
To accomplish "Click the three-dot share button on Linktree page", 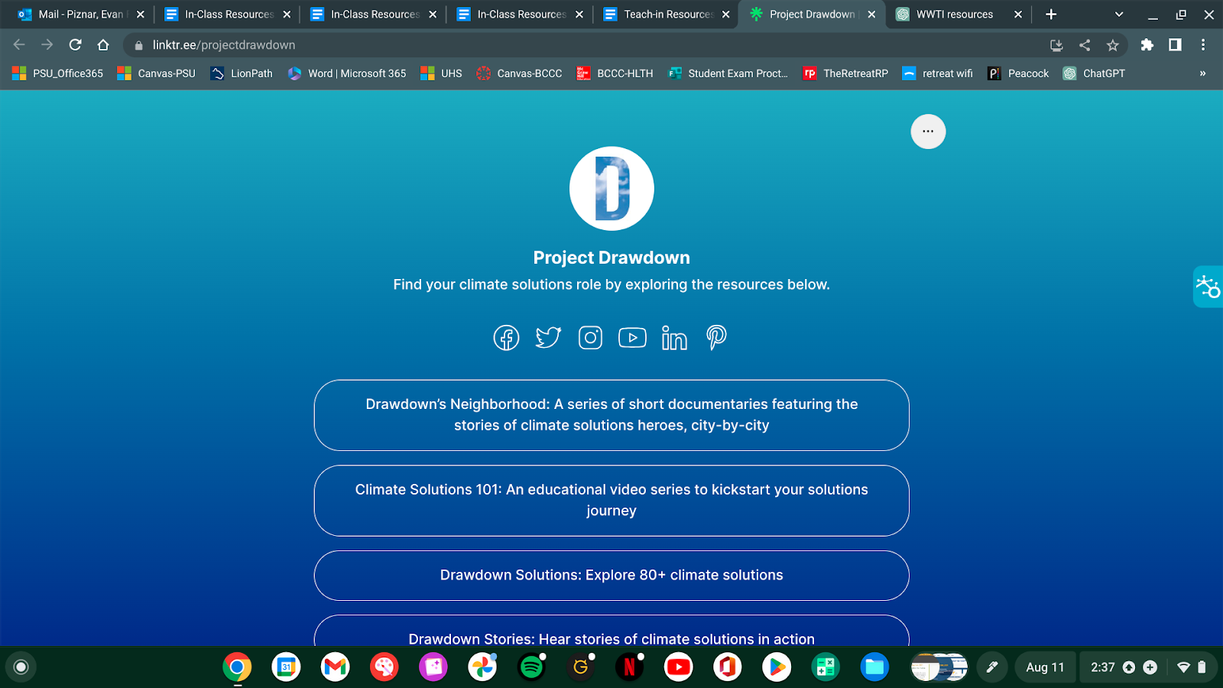I will pyautogui.click(x=928, y=131).
